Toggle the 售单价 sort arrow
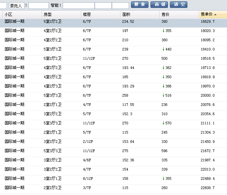The width and height of the screenshot is (227, 195). click(215, 15)
